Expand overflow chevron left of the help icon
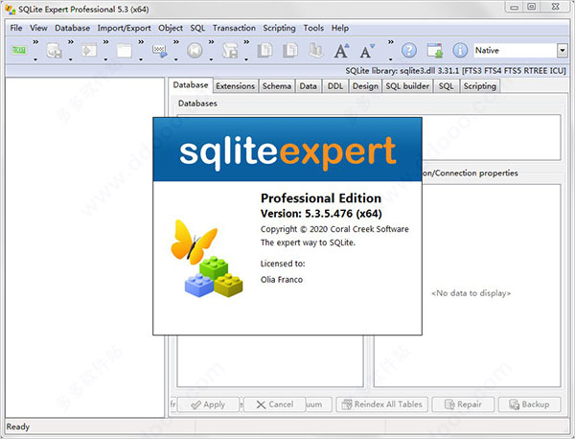 391,42
